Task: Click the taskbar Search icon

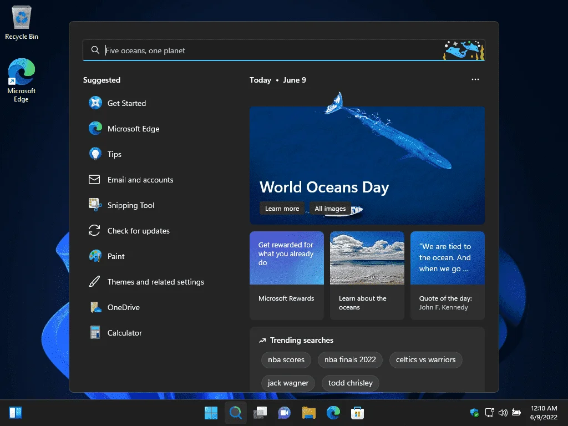Action: pos(235,413)
